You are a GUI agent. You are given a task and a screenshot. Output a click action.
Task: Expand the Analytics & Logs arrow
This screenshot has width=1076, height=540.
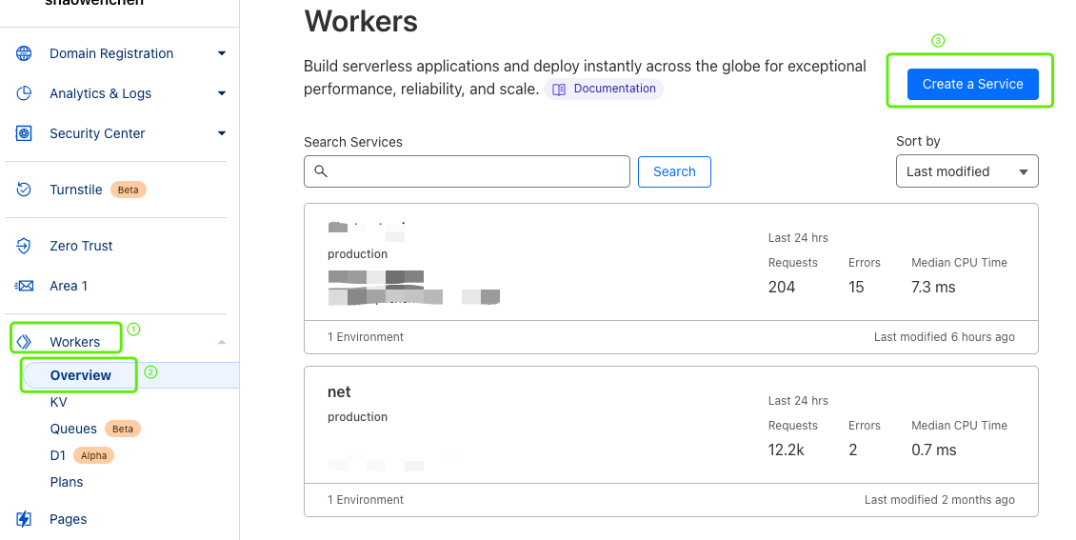coord(222,93)
